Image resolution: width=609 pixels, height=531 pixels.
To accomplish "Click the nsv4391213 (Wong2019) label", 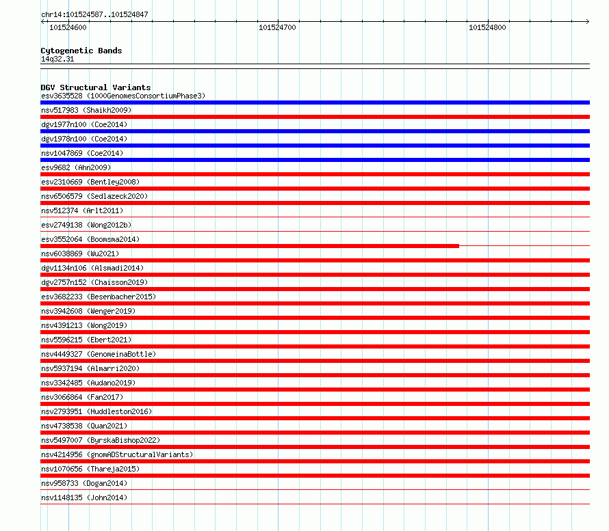I will point(84,325).
